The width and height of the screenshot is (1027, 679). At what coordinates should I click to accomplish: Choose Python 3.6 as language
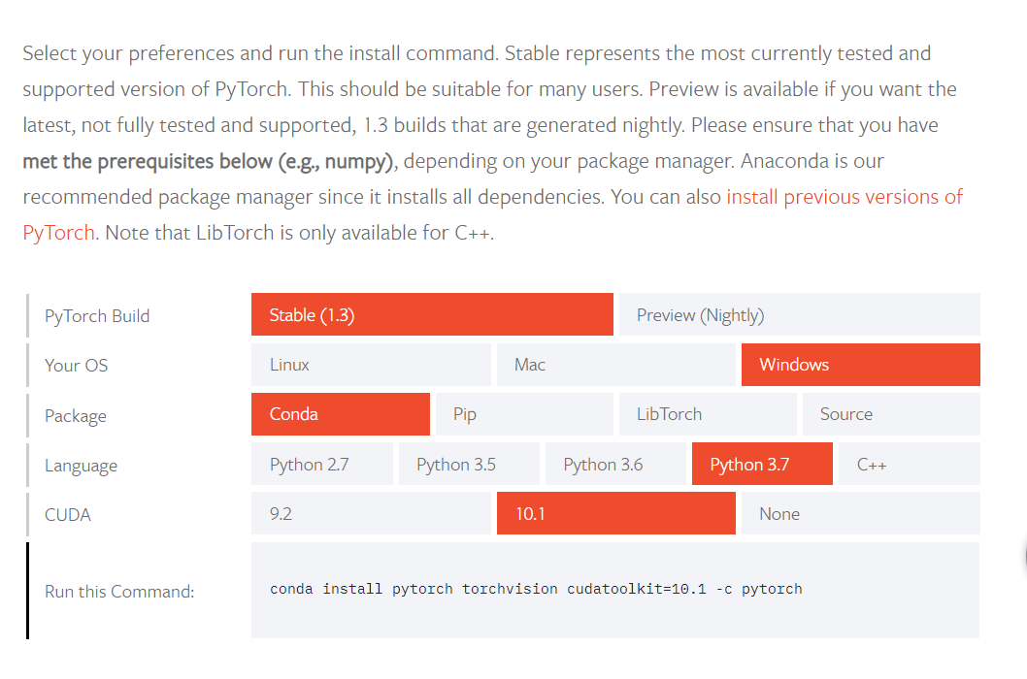[615, 465]
